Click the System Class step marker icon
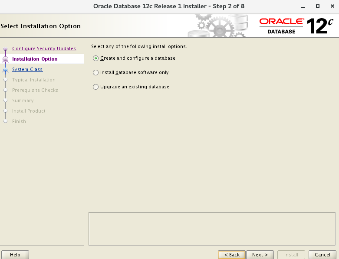 pos(6,69)
